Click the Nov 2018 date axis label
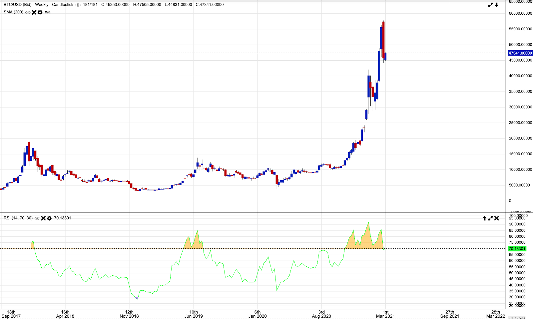This screenshot has width=533, height=319. 129,314
